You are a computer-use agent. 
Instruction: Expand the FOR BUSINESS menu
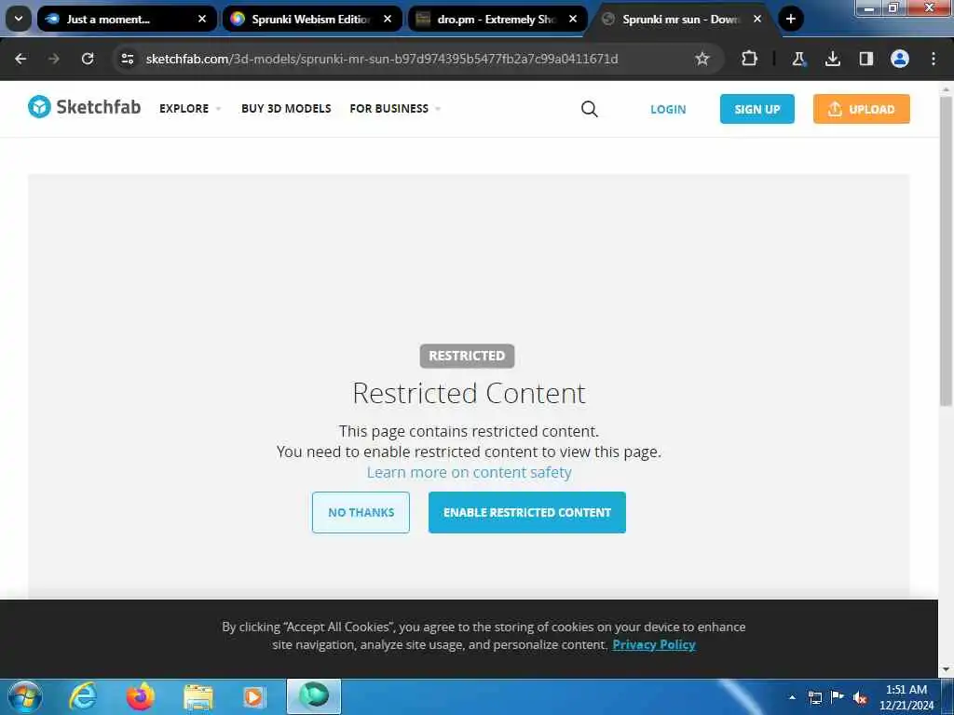pos(395,108)
